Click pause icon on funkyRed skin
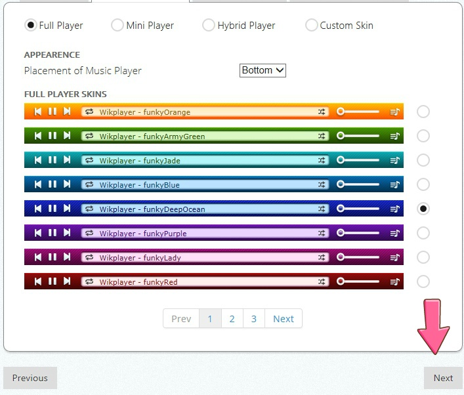 [53, 281]
